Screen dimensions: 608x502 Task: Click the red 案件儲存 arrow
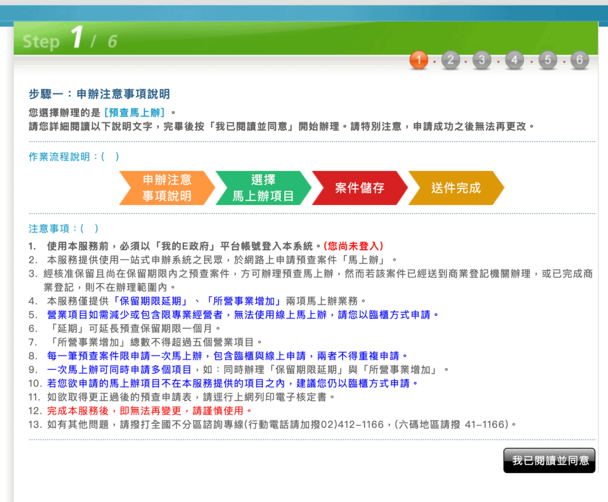click(x=360, y=188)
